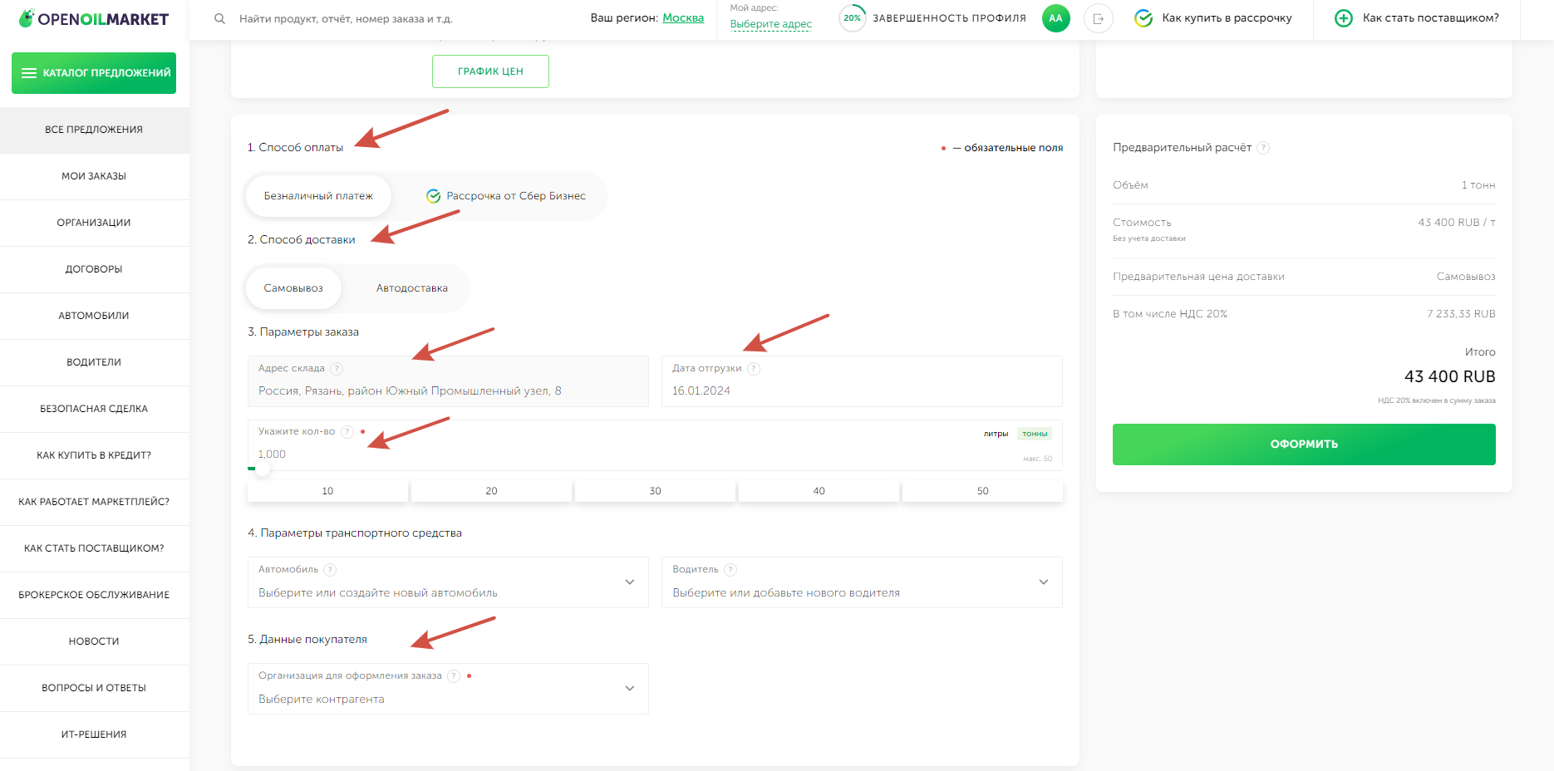Switch quantity units to тонны
1554x771 pixels.
coord(1035,434)
